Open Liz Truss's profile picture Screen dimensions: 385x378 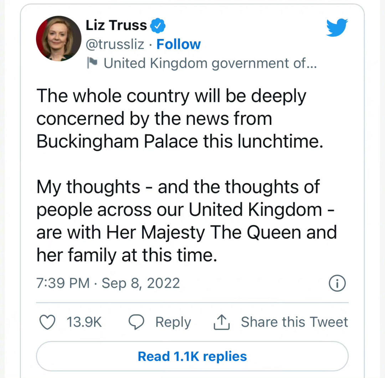click(x=58, y=39)
